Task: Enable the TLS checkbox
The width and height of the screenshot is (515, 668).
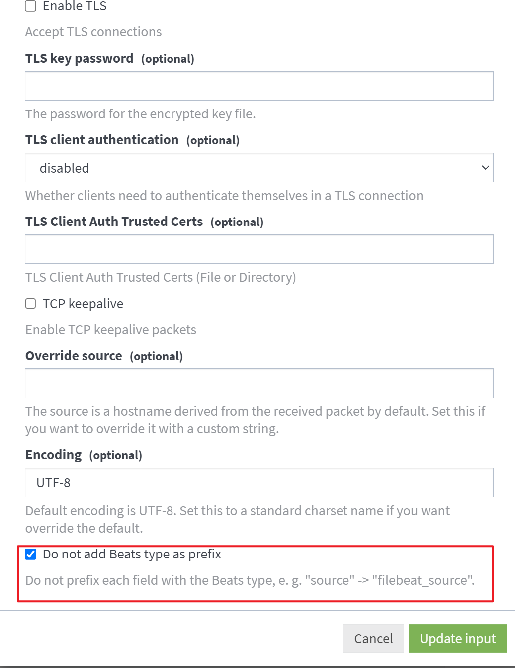Action: tap(31, 6)
